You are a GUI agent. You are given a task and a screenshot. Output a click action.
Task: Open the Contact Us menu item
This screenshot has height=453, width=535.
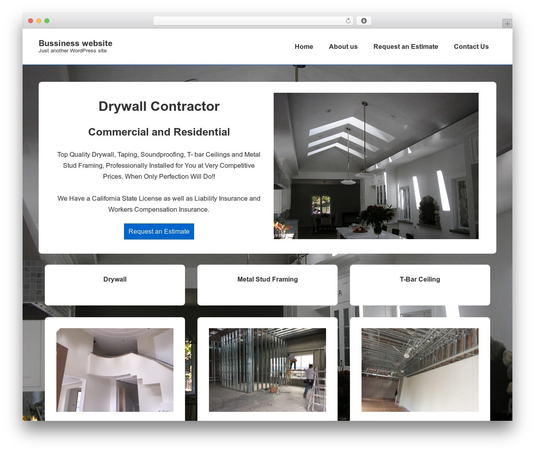[x=471, y=47]
